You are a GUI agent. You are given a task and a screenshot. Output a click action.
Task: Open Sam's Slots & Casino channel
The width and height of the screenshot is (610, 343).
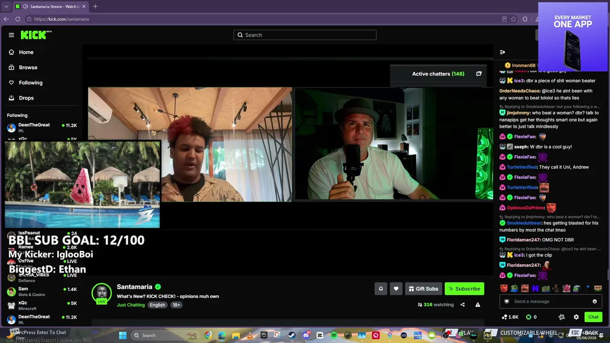click(x=42, y=292)
